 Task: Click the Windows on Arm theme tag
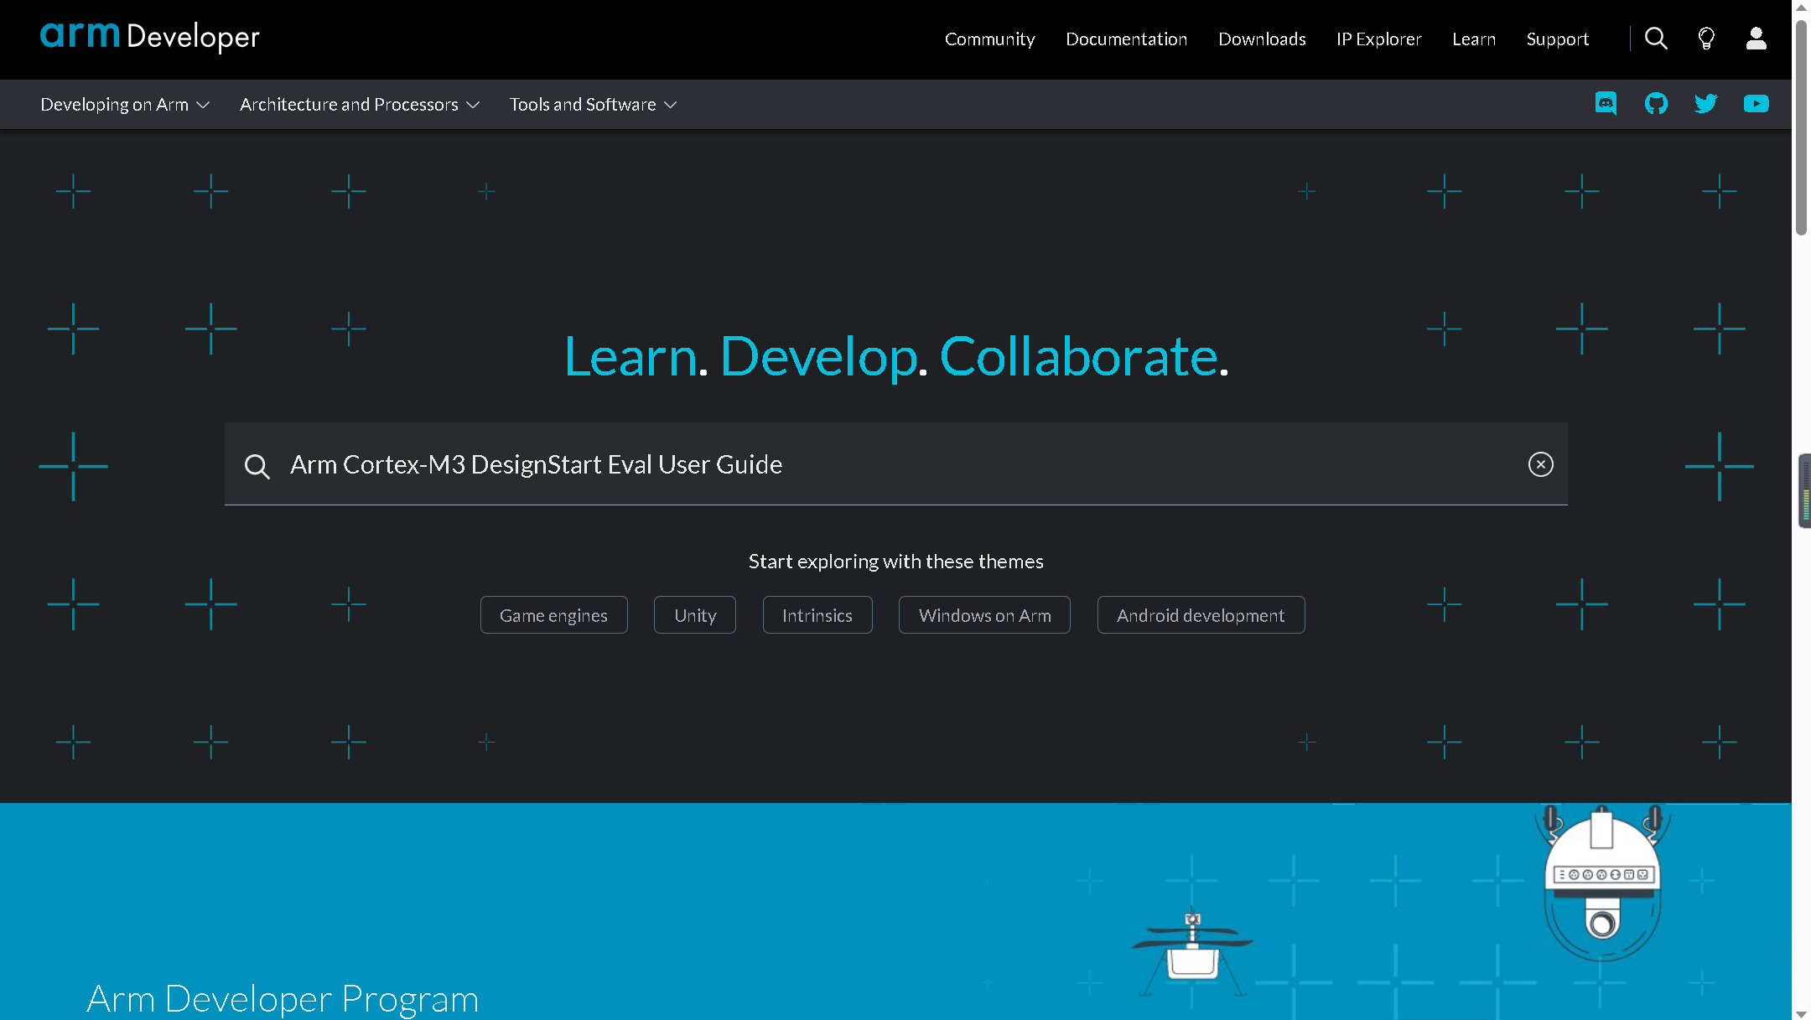(983, 614)
